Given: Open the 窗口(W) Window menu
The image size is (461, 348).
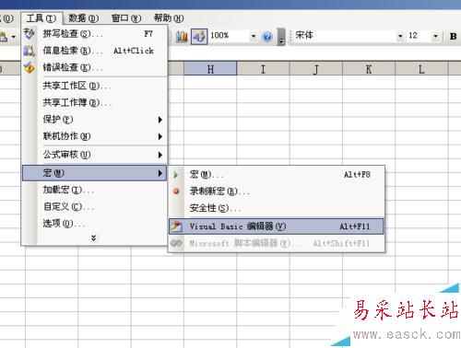Looking at the screenshot, I should click(x=126, y=18).
